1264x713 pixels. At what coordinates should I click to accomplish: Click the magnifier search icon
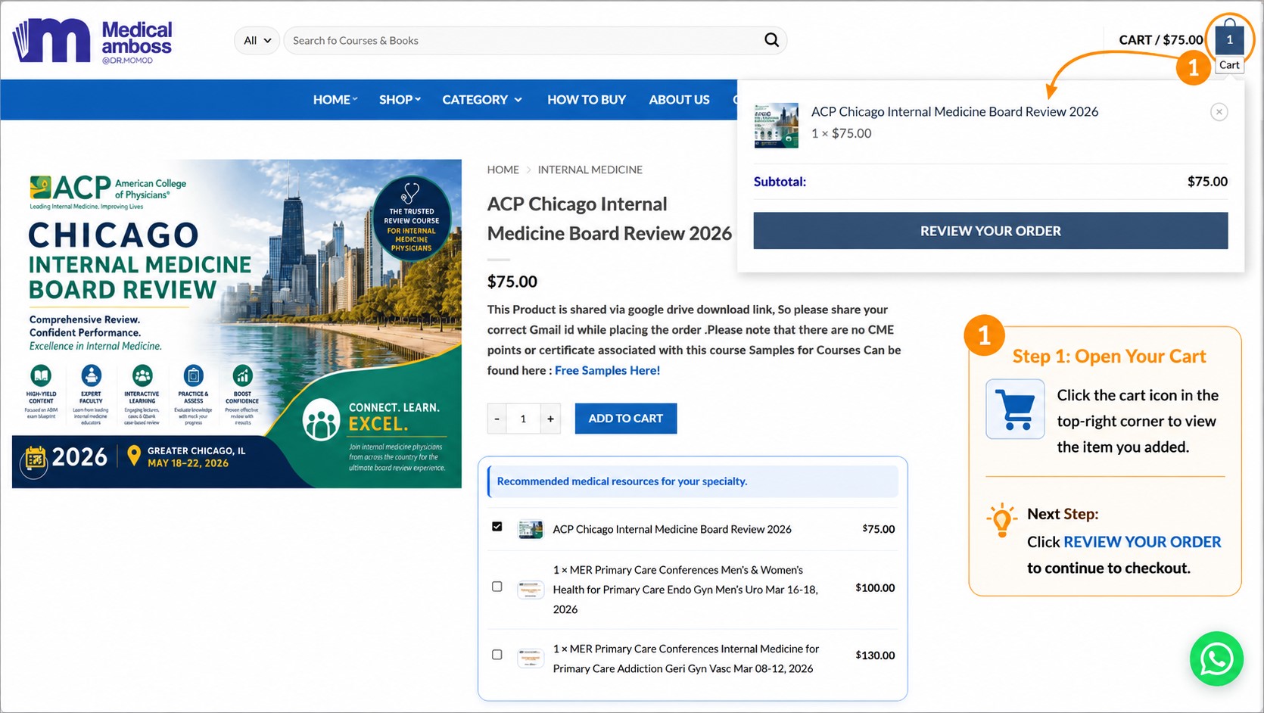pyautogui.click(x=771, y=40)
